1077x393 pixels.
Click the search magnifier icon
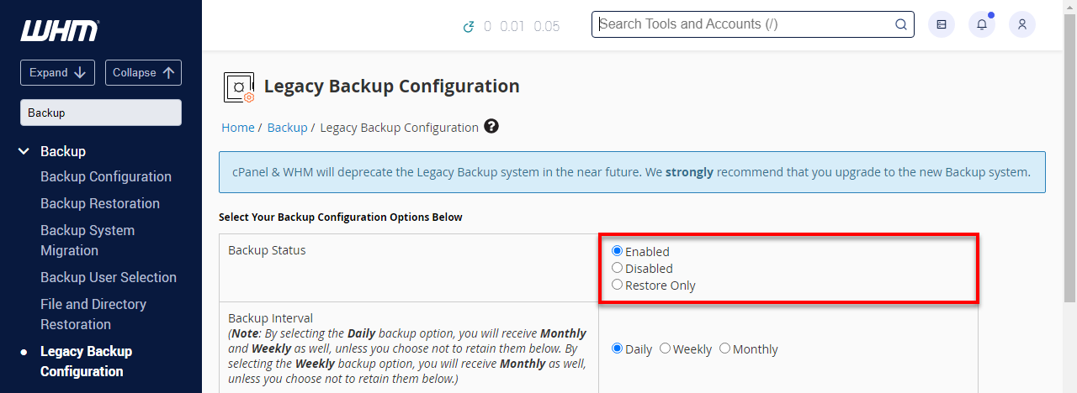click(900, 24)
